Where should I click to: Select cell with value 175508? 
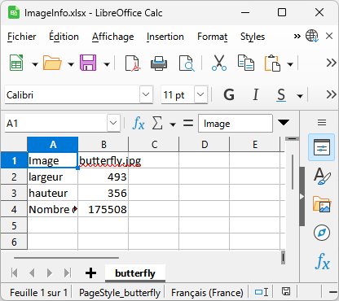tap(103, 209)
